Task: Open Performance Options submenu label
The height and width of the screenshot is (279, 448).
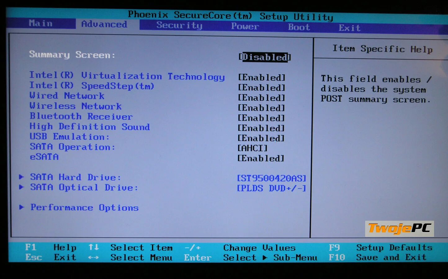Action: tap(84, 208)
